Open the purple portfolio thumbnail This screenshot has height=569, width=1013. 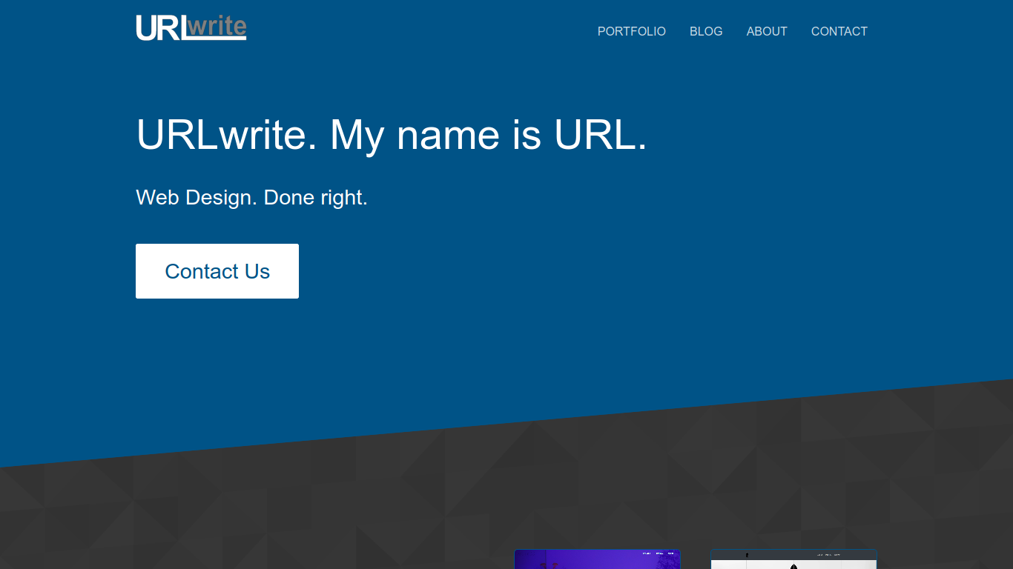pyautogui.click(x=598, y=559)
